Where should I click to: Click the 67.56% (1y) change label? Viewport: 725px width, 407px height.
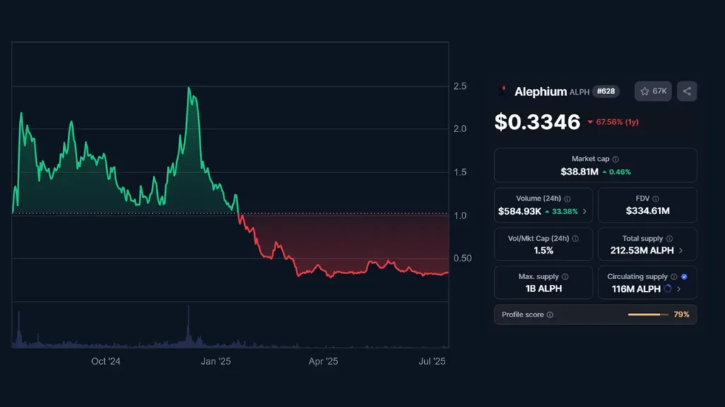617,122
